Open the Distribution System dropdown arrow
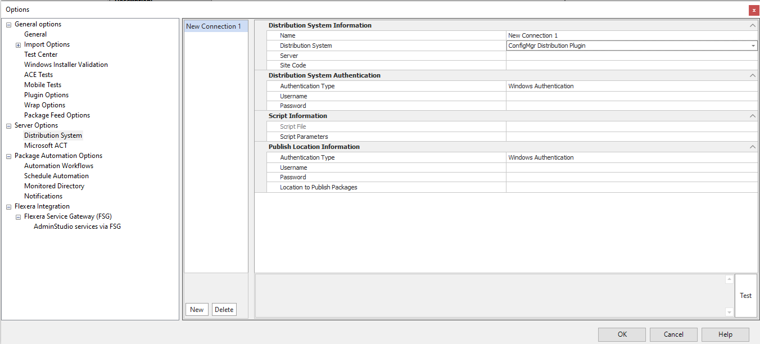The width and height of the screenshot is (760, 344). 753,46
